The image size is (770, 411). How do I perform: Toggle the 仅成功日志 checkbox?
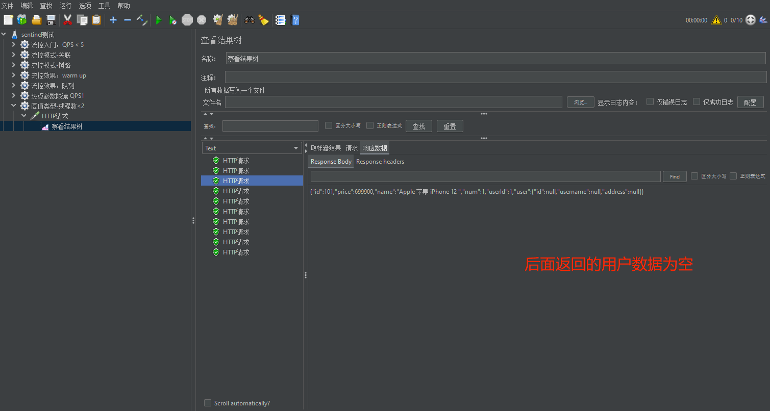pyautogui.click(x=697, y=101)
